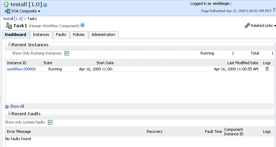Select the Dashboard tab

point(16,35)
